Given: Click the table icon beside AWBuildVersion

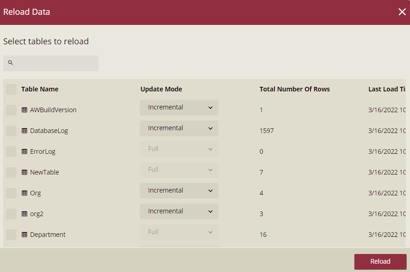Looking at the screenshot, I should coord(24,110).
